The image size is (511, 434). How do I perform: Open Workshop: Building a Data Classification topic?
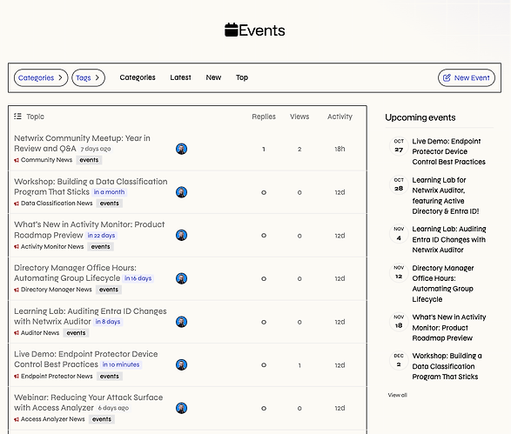(x=91, y=186)
